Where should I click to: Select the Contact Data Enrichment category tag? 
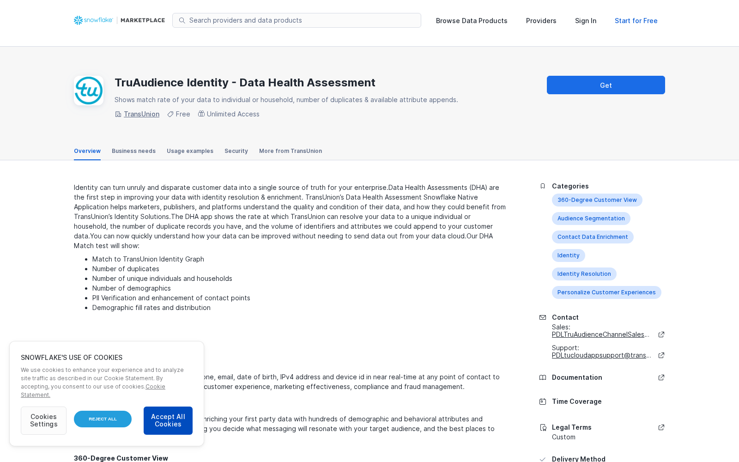(x=593, y=237)
